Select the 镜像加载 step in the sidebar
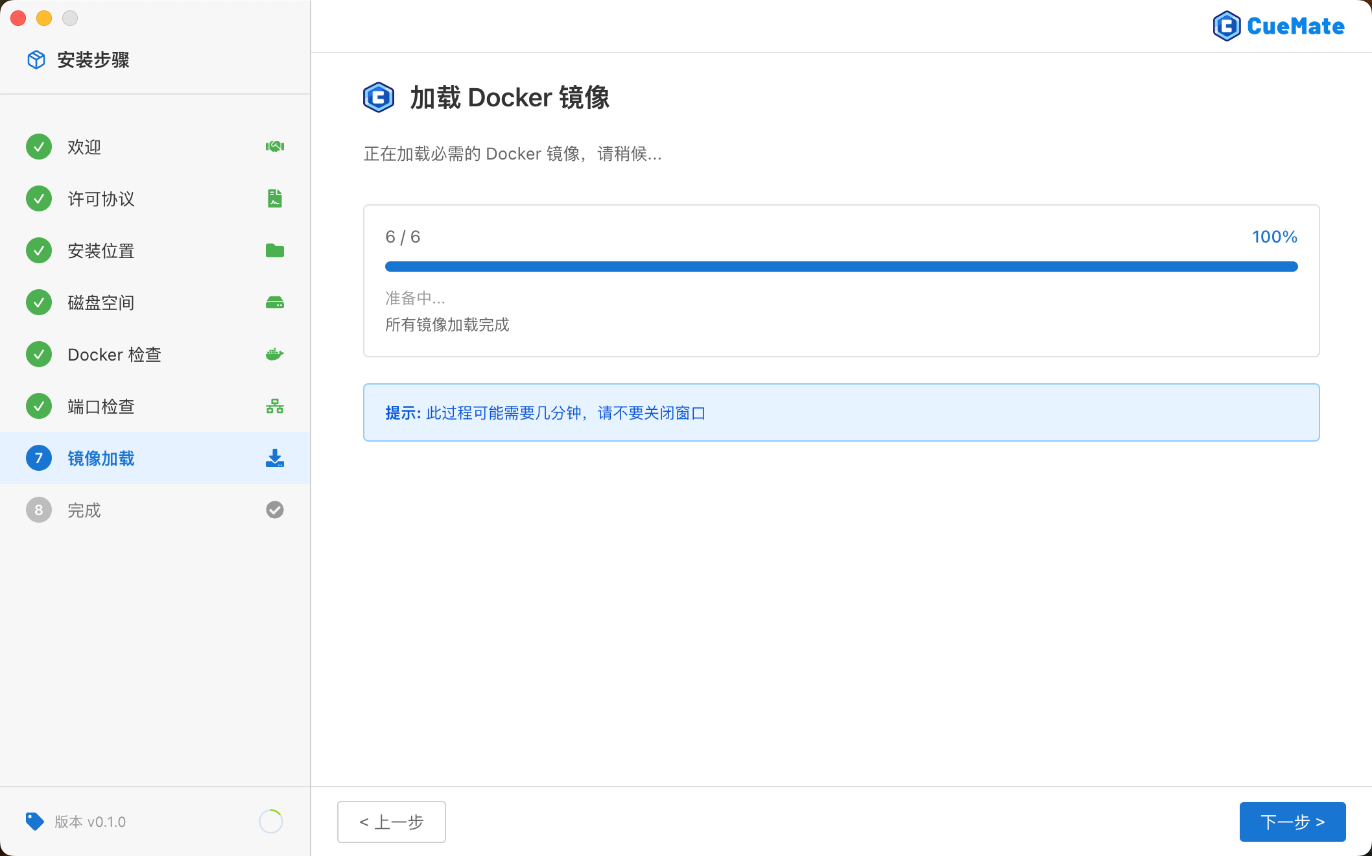The height and width of the screenshot is (856, 1372). coord(101,458)
